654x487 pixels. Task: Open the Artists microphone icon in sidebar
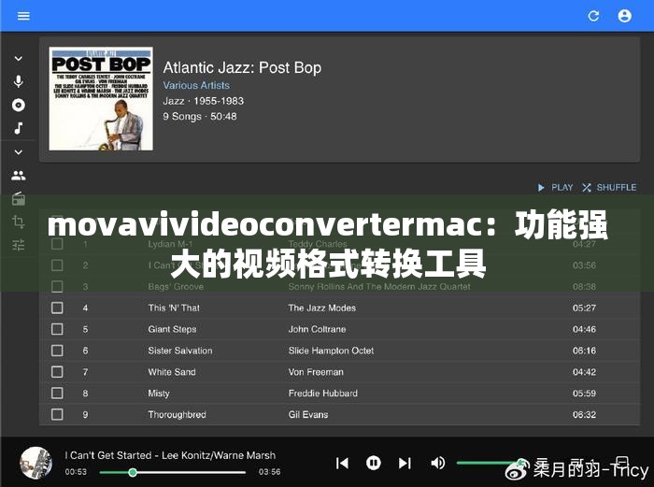(x=19, y=81)
